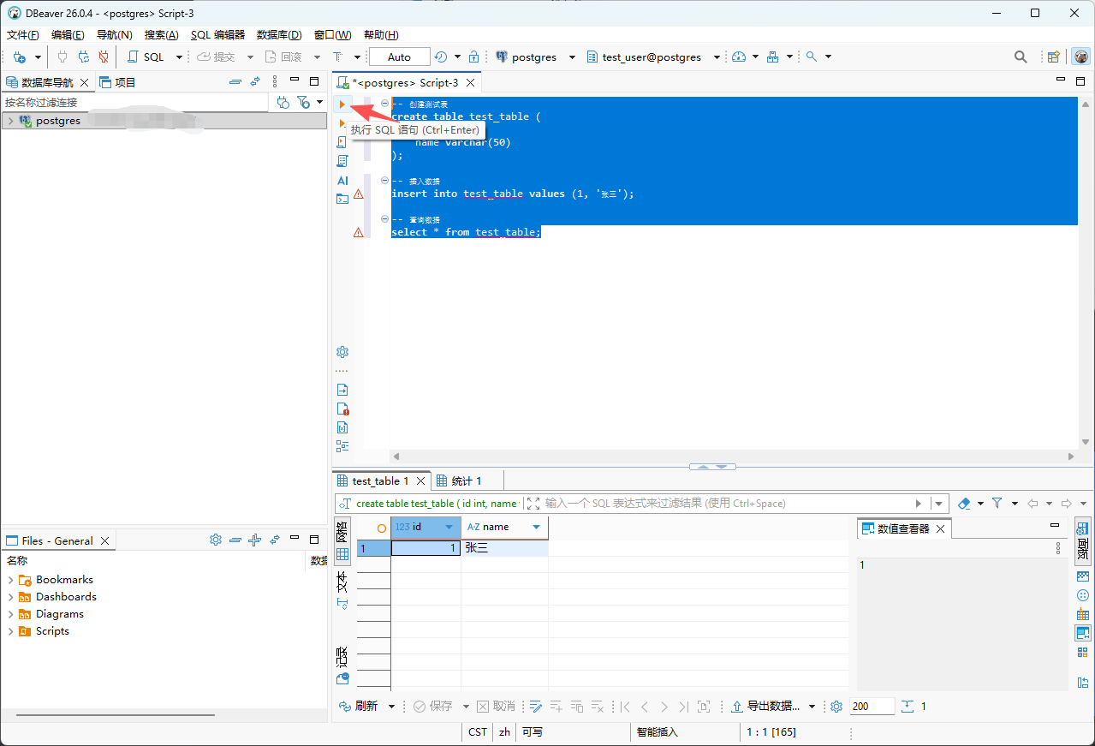This screenshot has height=746, width=1095.
Task: Click the horizontal scrollbar under SQL editor
Action: (732, 457)
